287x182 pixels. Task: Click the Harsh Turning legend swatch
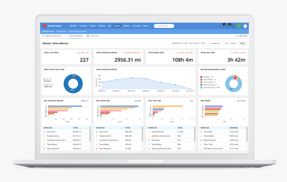(x=201, y=82)
